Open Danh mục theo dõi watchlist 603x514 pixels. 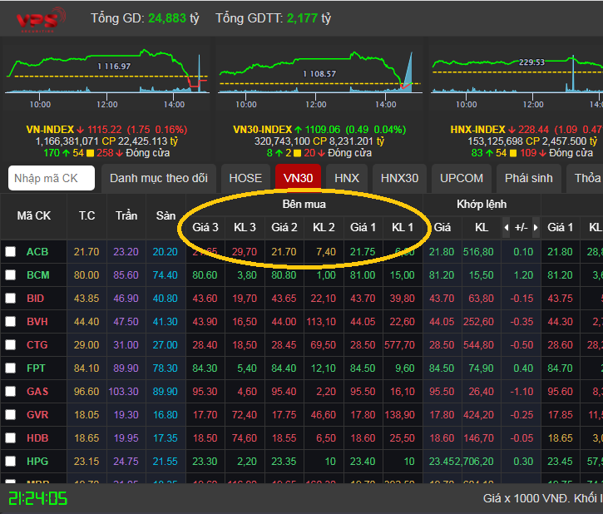[x=159, y=178]
